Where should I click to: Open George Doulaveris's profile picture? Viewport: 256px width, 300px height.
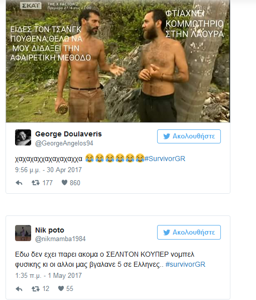pos(23,137)
